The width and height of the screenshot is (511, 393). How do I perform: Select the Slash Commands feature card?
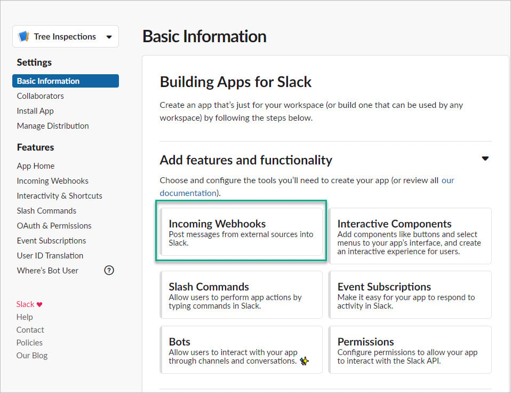point(241,295)
